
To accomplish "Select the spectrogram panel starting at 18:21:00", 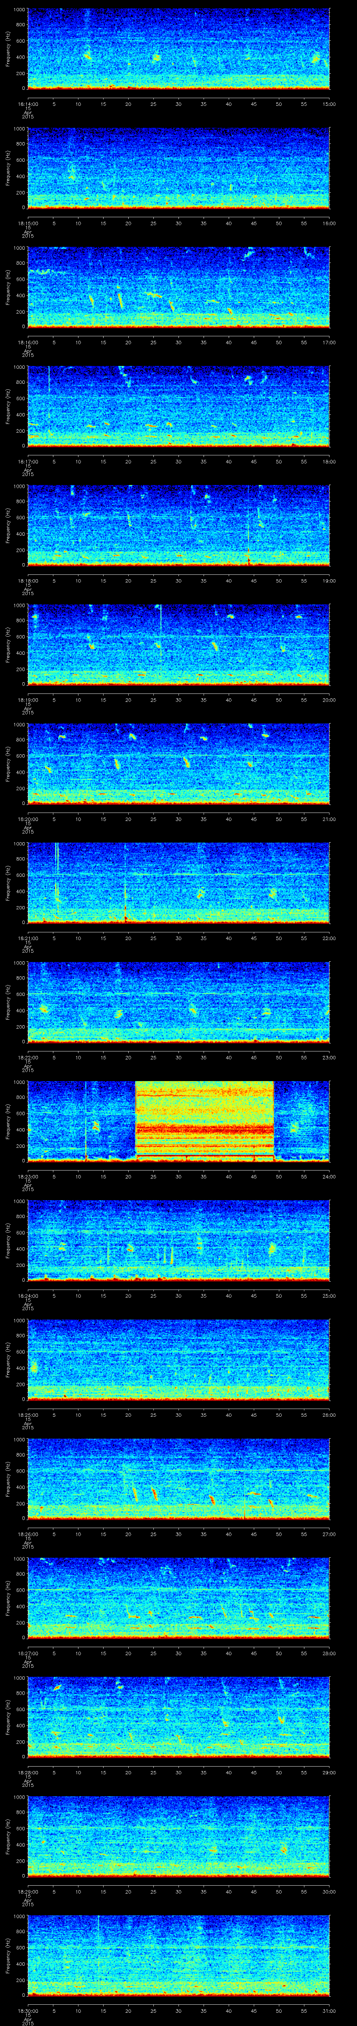I will click(179, 882).
